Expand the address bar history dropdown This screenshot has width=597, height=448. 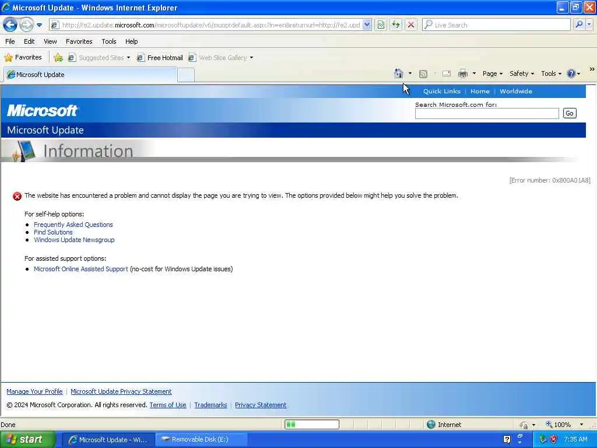tap(367, 25)
